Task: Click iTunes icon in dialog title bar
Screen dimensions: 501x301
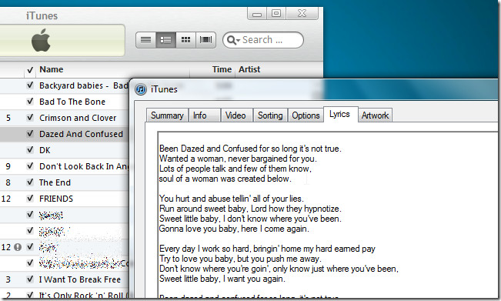Action: [141, 89]
